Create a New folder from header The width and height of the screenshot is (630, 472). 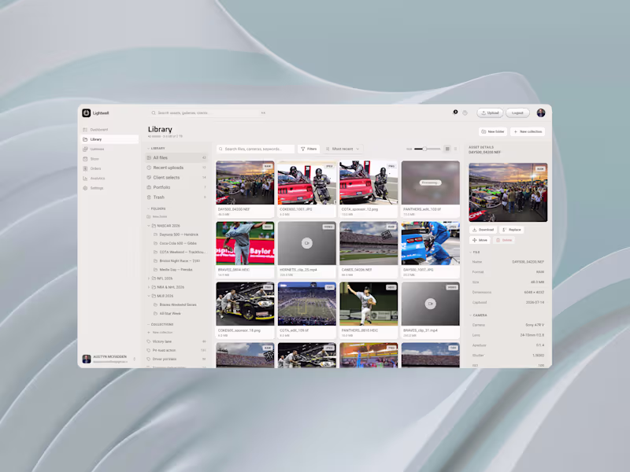pos(493,131)
